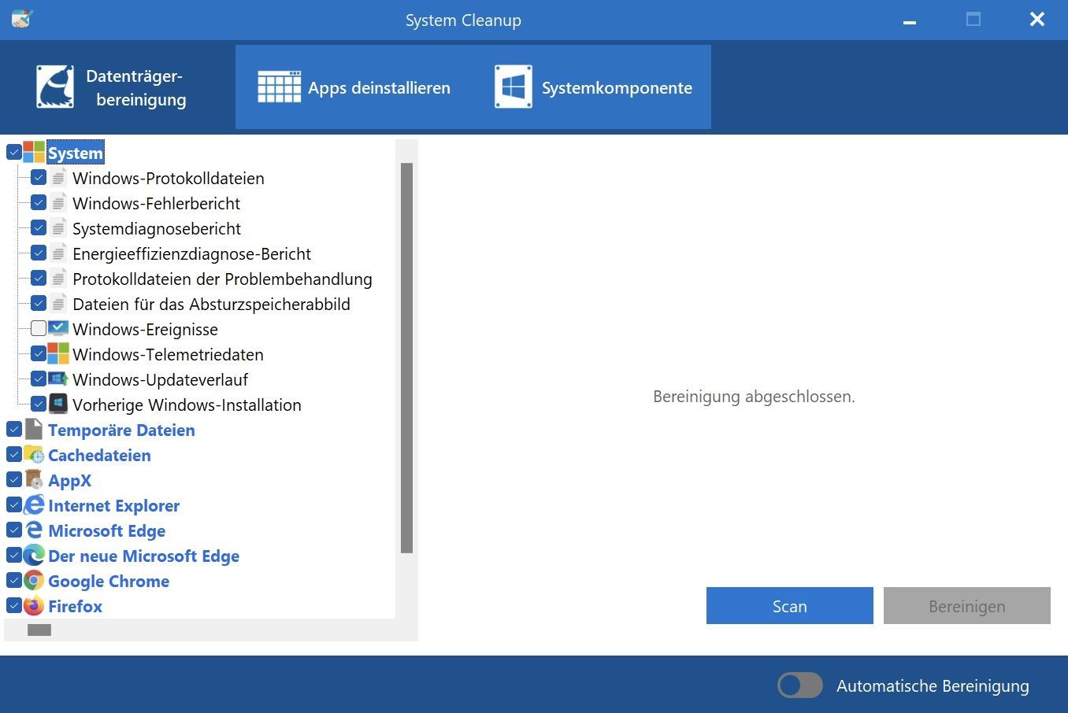Uncheck the Temporäre Dateien category checkbox
Viewport: 1068px width, 713px height.
coord(14,430)
